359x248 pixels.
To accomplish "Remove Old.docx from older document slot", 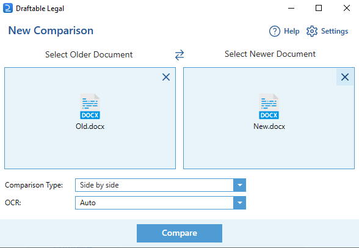I will (x=166, y=77).
